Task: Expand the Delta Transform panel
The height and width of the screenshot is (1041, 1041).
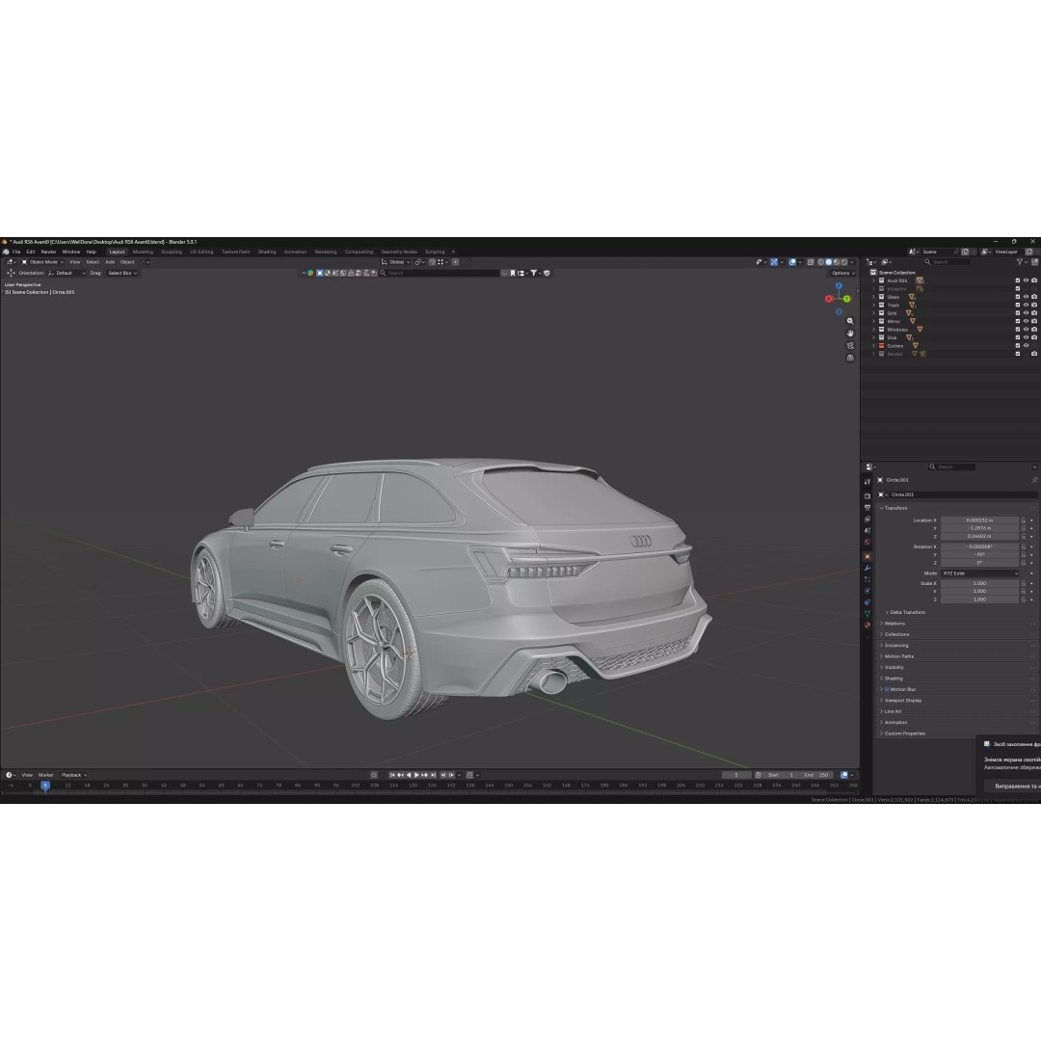Action: click(x=905, y=612)
